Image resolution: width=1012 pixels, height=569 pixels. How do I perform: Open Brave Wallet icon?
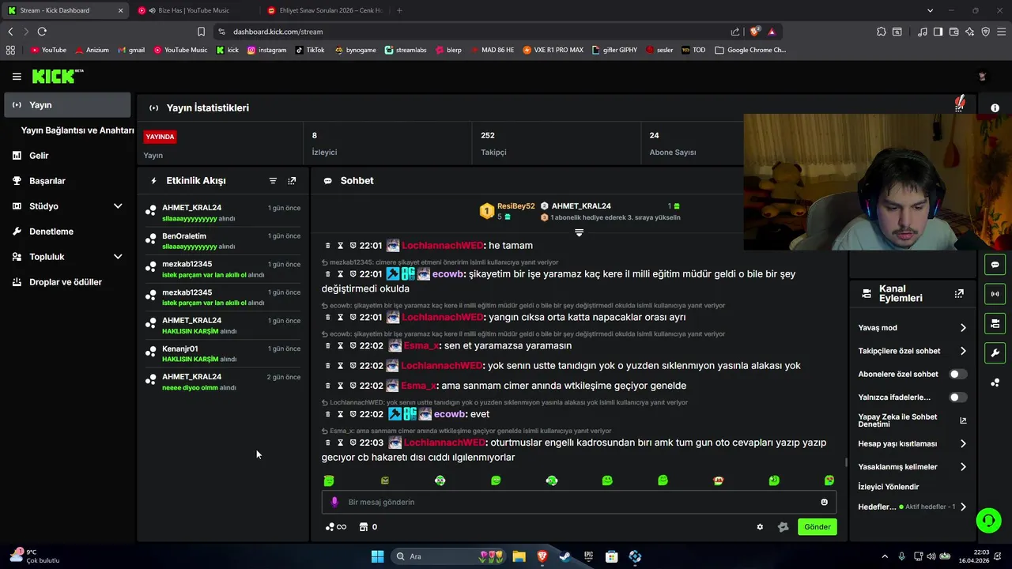point(955,32)
